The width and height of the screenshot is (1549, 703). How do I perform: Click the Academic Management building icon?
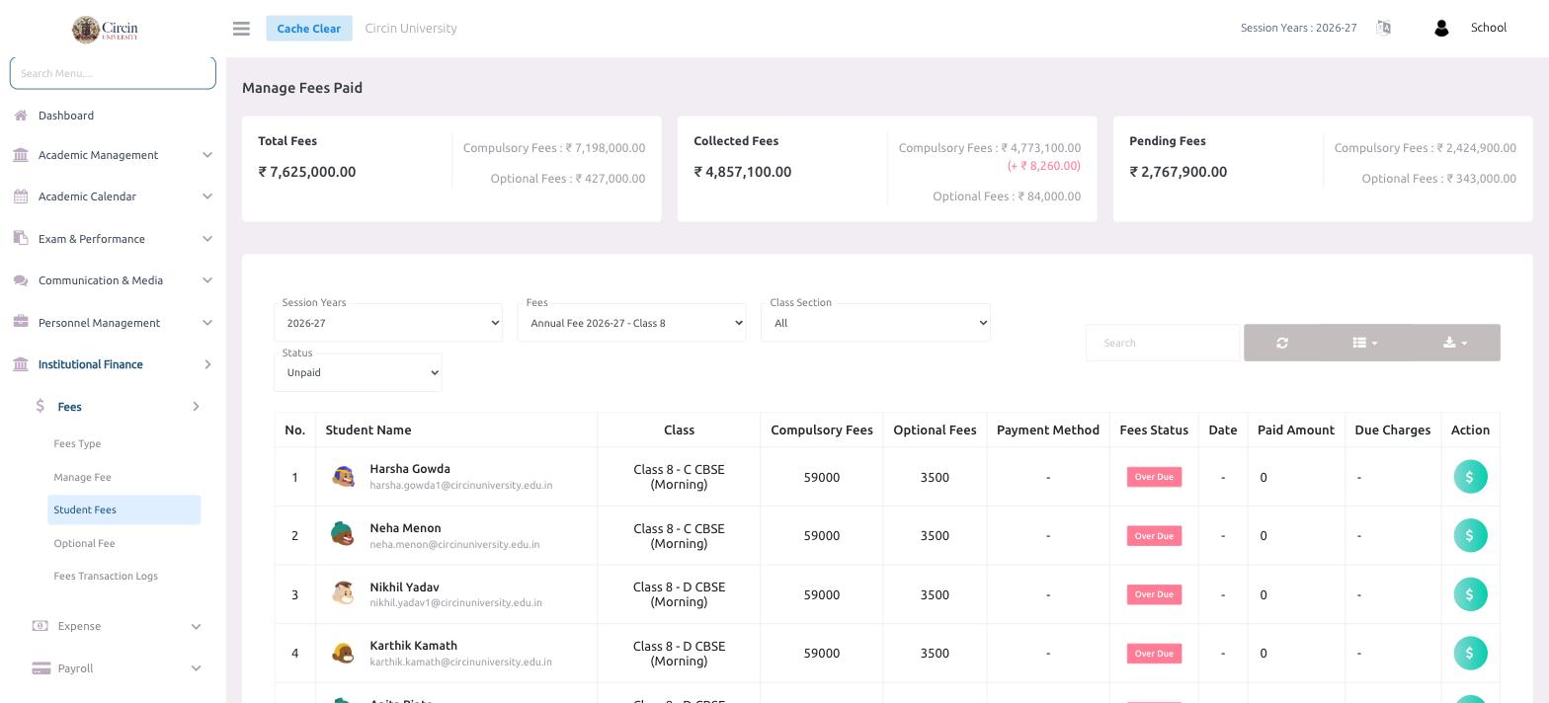coord(21,155)
